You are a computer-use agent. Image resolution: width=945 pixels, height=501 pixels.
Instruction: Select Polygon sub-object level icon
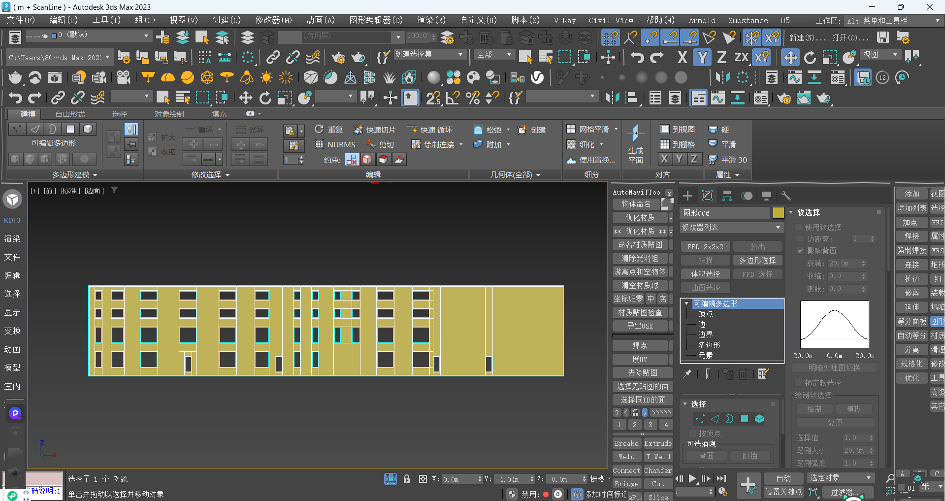click(x=745, y=419)
